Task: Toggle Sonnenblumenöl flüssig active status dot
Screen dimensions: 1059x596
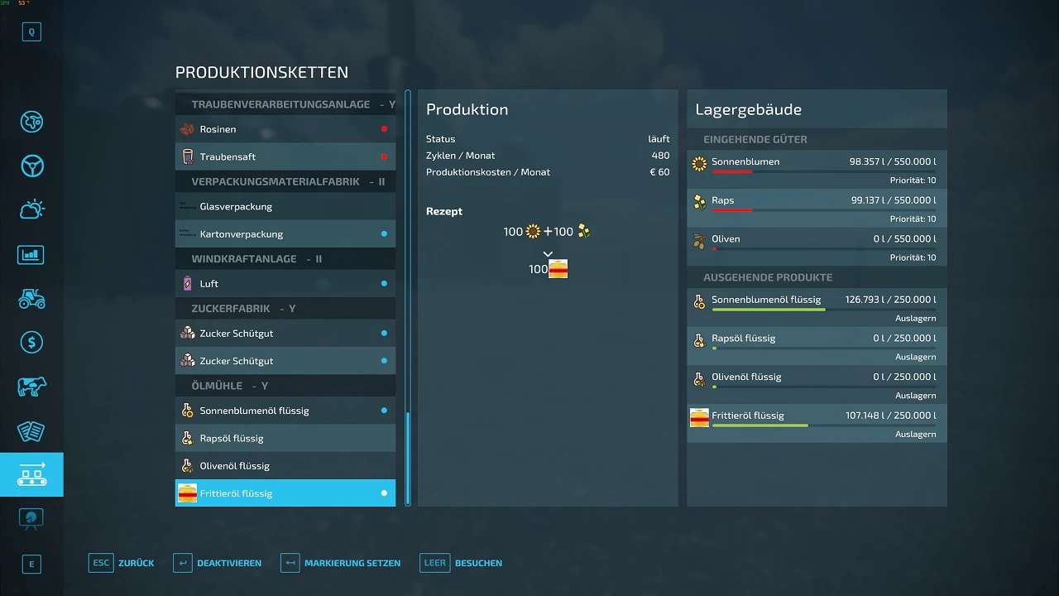Action: coord(384,411)
